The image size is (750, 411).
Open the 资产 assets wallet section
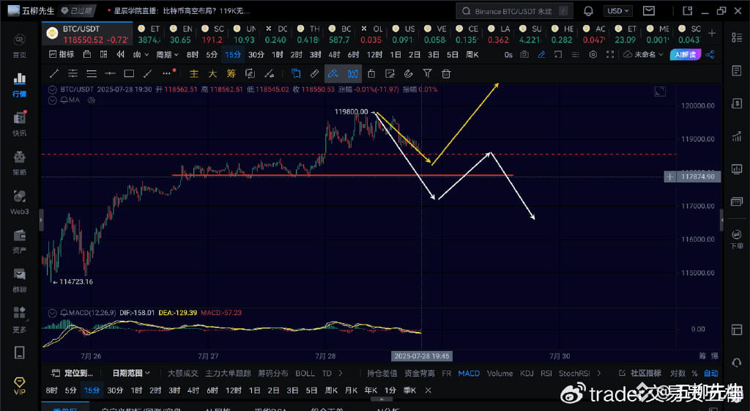pyautogui.click(x=20, y=242)
